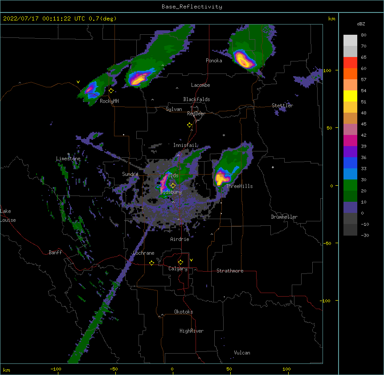Screen dimensions: 384x375
Task: Click the white asterisk above Limestone label
Action: point(69,154)
